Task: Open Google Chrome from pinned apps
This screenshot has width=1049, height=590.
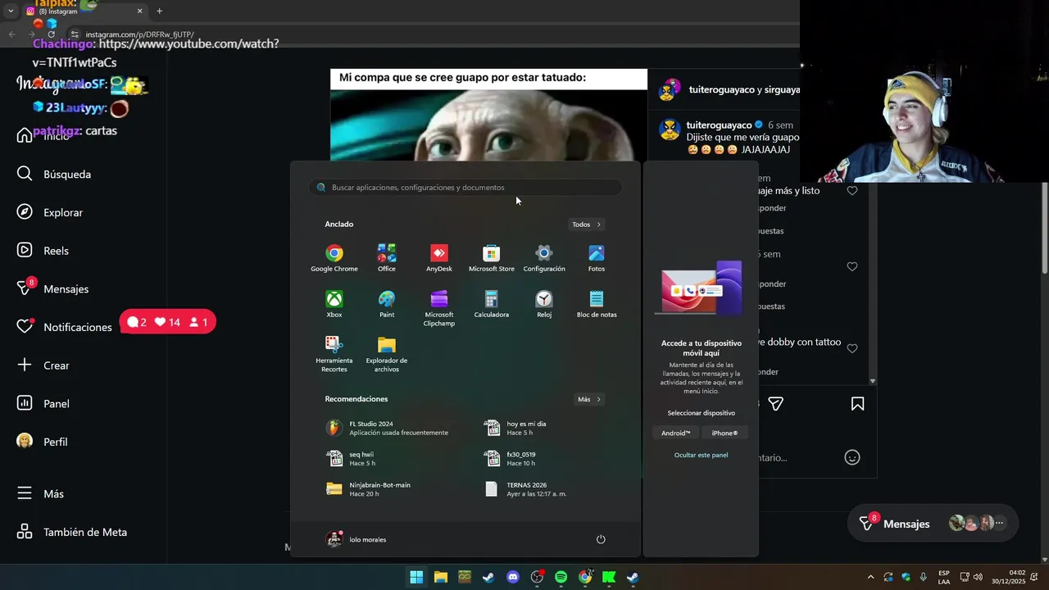Action: [334, 258]
